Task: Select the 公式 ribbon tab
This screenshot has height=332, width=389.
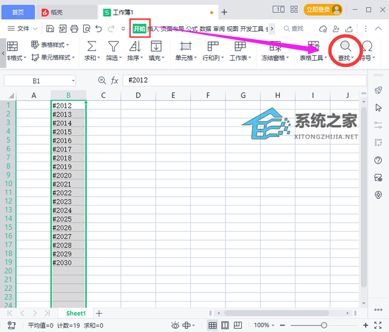Action: tap(192, 29)
